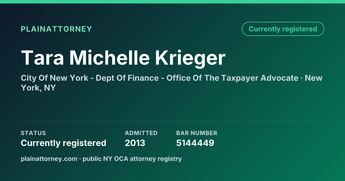Screen dimensions: 345x181
Task: Click the green top accent bar
Action: coord(172,2)
